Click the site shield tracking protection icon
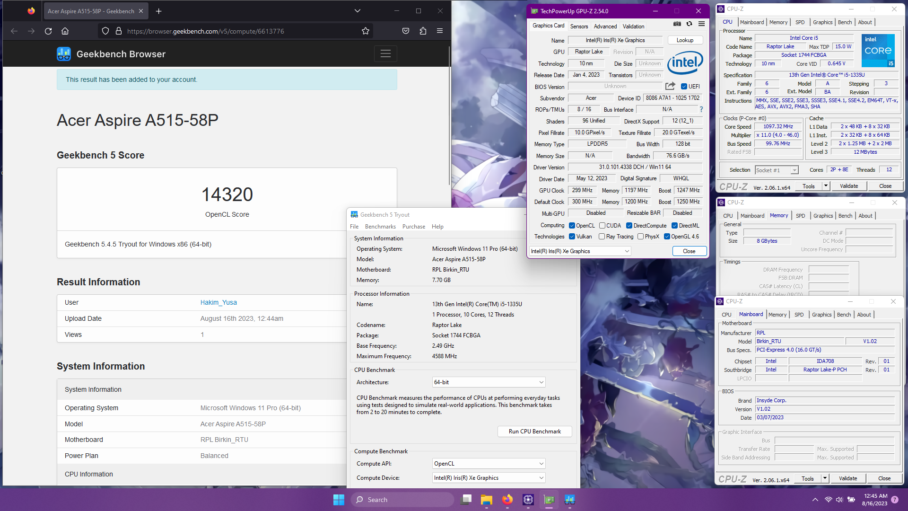The width and height of the screenshot is (908, 511). (x=105, y=31)
